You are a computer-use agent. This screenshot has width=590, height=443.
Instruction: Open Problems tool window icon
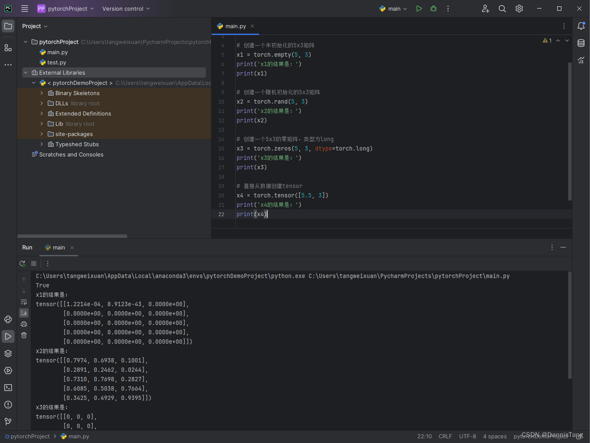(8, 405)
